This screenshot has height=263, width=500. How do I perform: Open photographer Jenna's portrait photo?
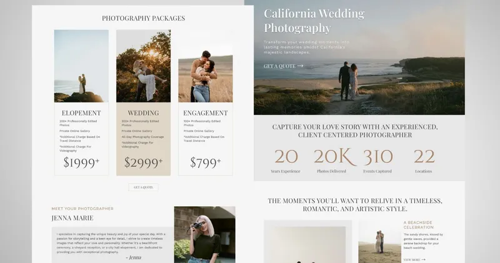205,235
